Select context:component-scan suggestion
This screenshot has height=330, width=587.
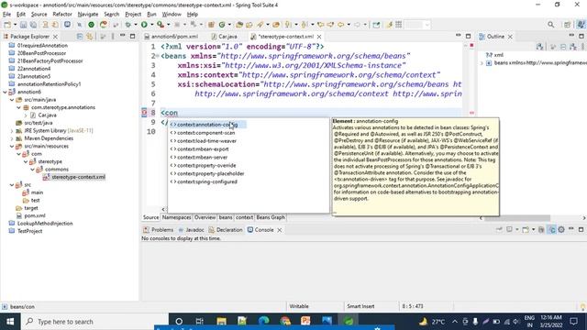pyautogui.click(x=205, y=133)
